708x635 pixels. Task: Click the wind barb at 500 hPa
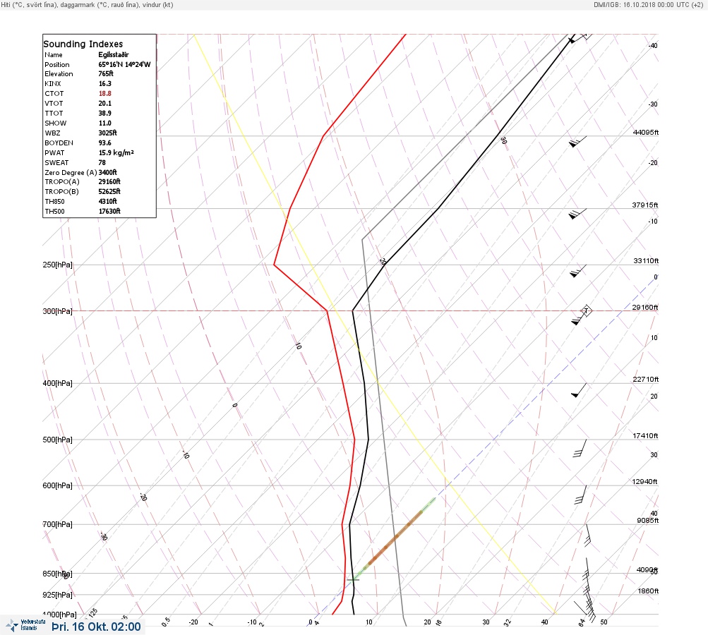[580, 448]
